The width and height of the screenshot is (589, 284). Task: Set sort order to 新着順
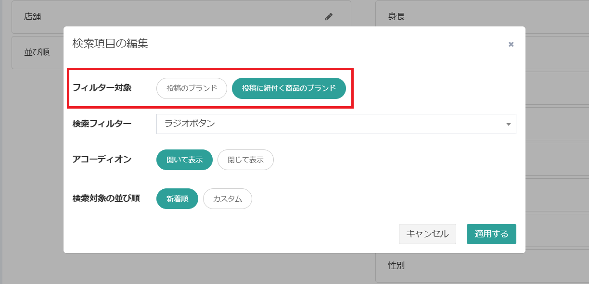point(177,199)
